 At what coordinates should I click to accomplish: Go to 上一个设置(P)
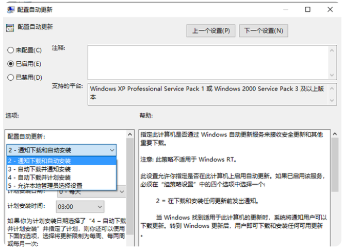pos(211,31)
